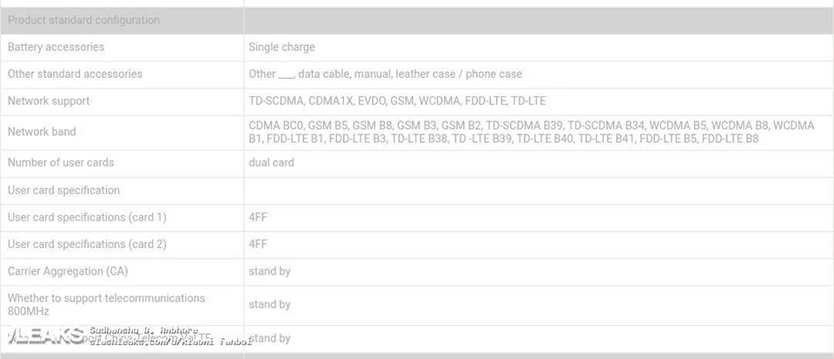
Task: Select the Network support label
Action: tap(49, 101)
